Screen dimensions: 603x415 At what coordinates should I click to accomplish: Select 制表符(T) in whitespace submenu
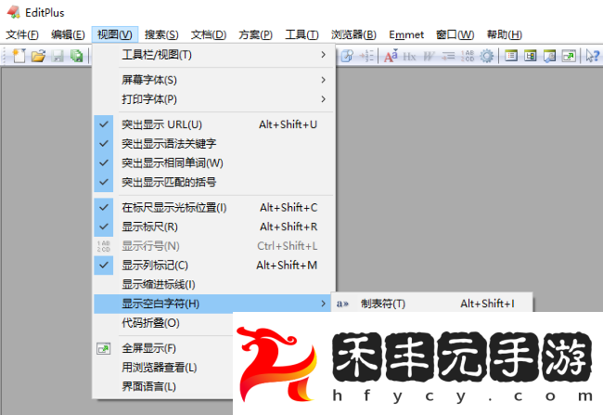432,304
